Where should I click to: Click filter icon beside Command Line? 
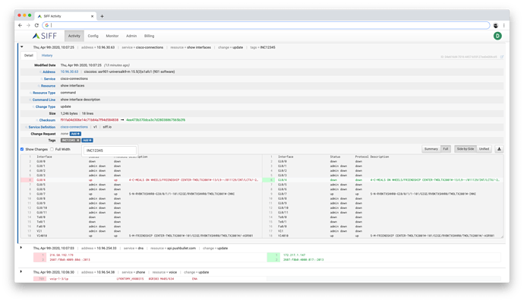pyautogui.click(x=30, y=100)
